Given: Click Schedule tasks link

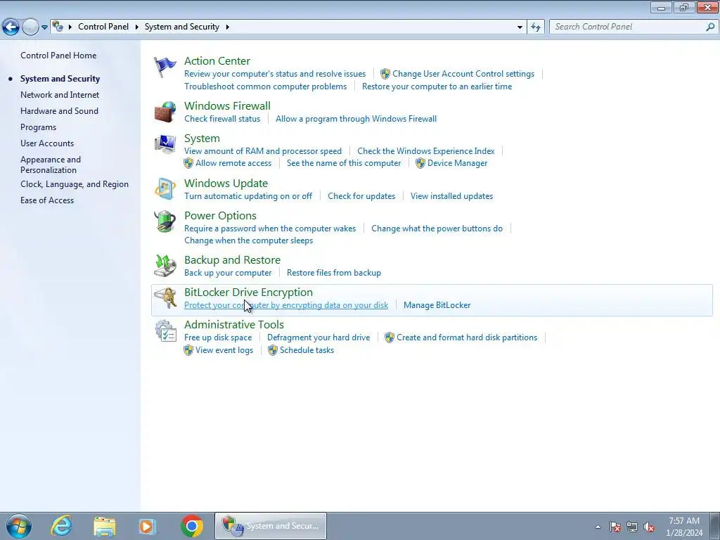Looking at the screenshot, I should coord(307,350).
